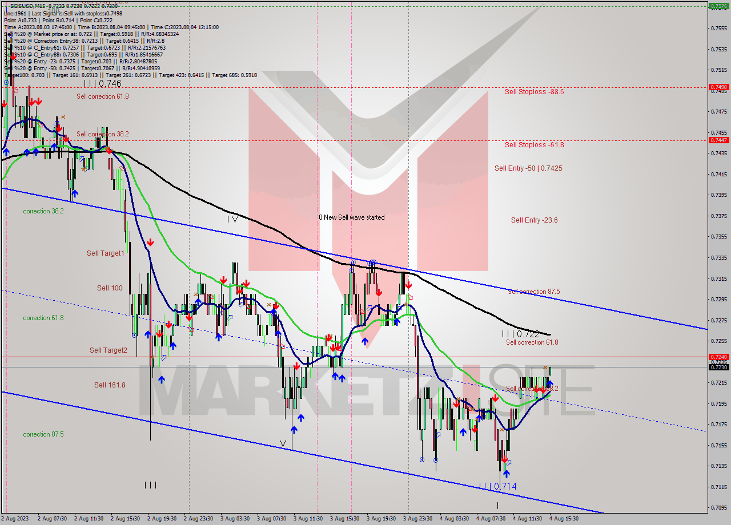Click 'Sell correction 61.8' below I I I 0.746

click(103, 96)
